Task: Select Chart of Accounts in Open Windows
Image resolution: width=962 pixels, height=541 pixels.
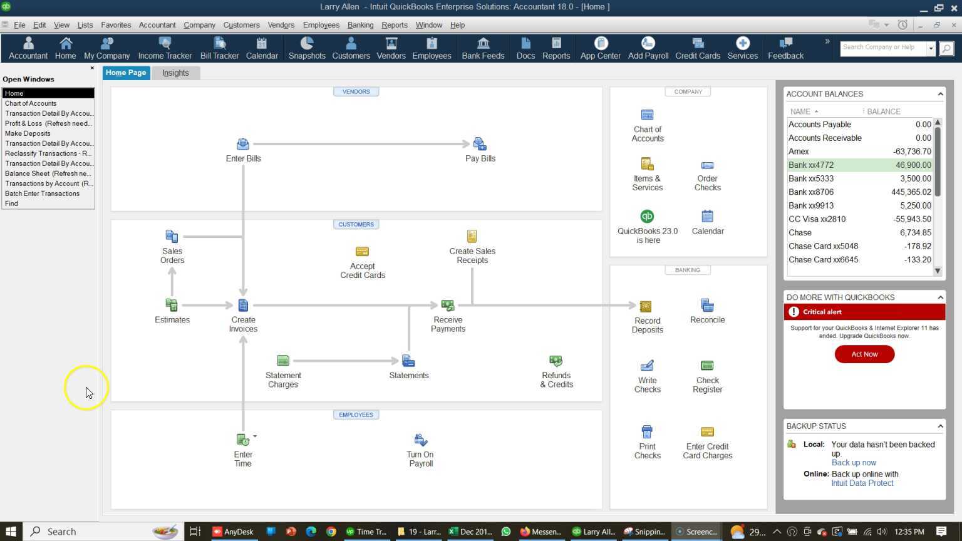Action: [48, 103]
